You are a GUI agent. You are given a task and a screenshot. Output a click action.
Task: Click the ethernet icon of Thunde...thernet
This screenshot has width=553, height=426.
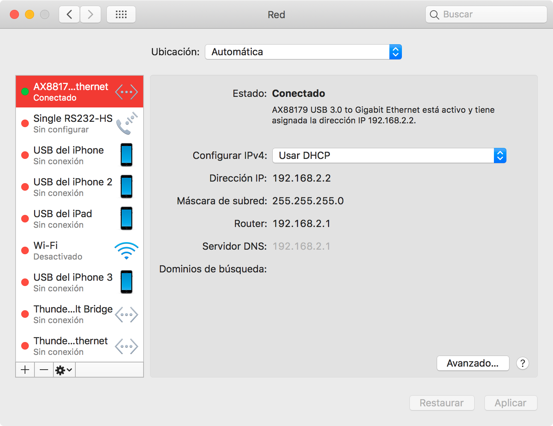[x=127, y=346]
